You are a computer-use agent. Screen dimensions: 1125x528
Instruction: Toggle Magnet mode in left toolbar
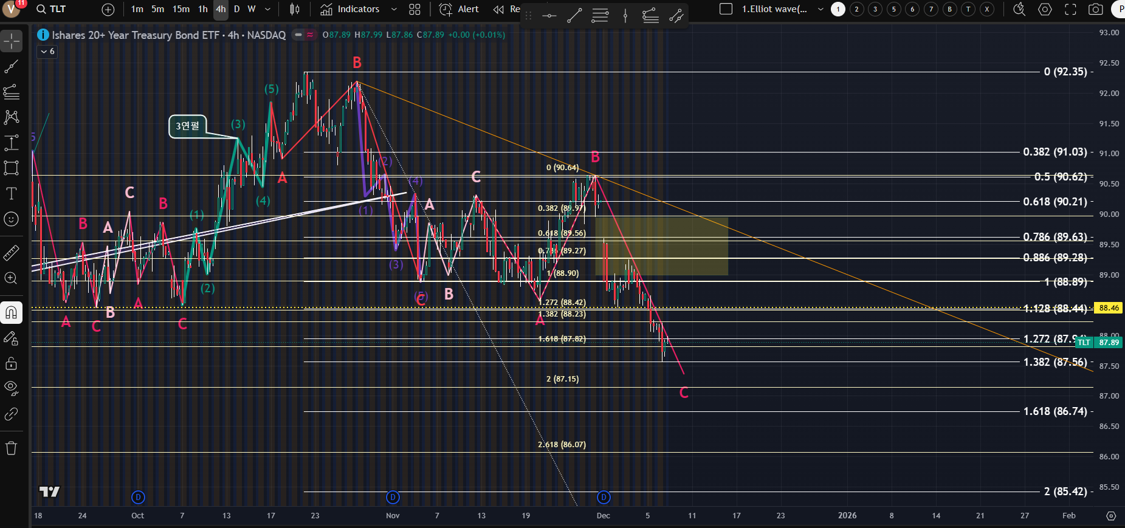point(11,313)
